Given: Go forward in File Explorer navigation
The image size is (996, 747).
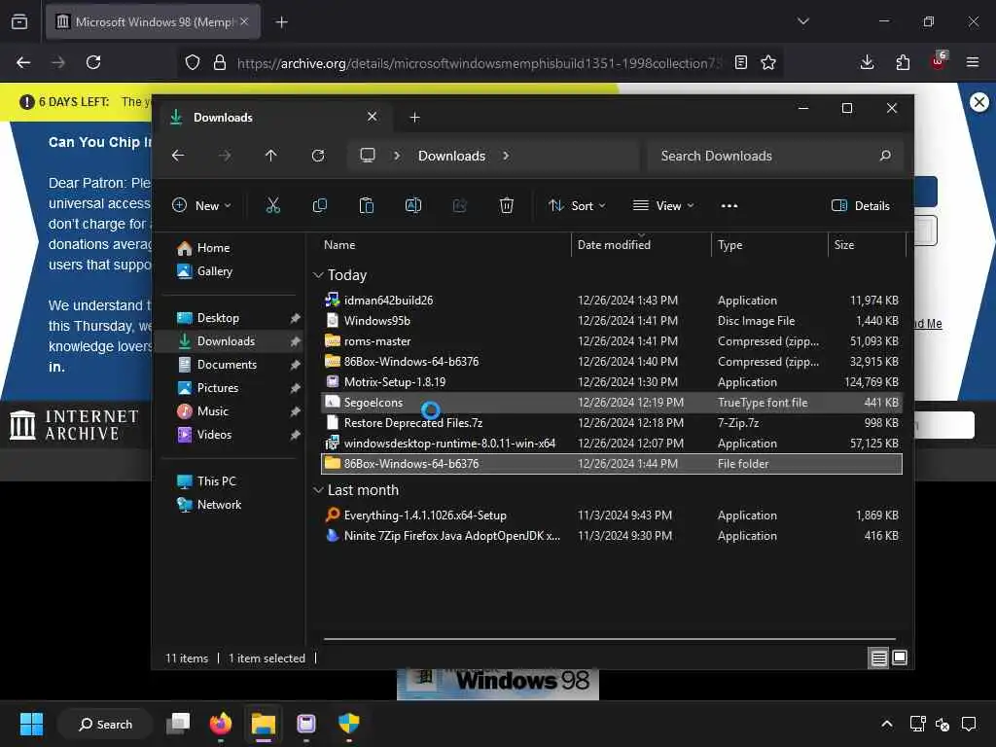Looking at the screenshot, I should pos(225,156).
